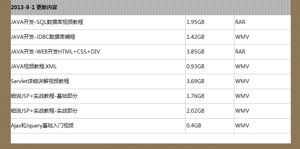Select JAVA视频教程.XML entry

click(x=34, y=66)
